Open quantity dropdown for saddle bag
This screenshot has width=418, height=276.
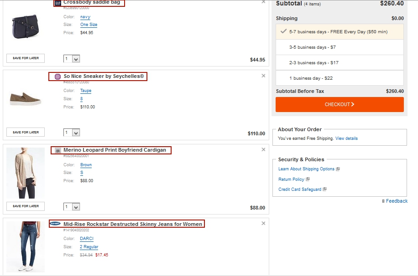tap(72, 59)
